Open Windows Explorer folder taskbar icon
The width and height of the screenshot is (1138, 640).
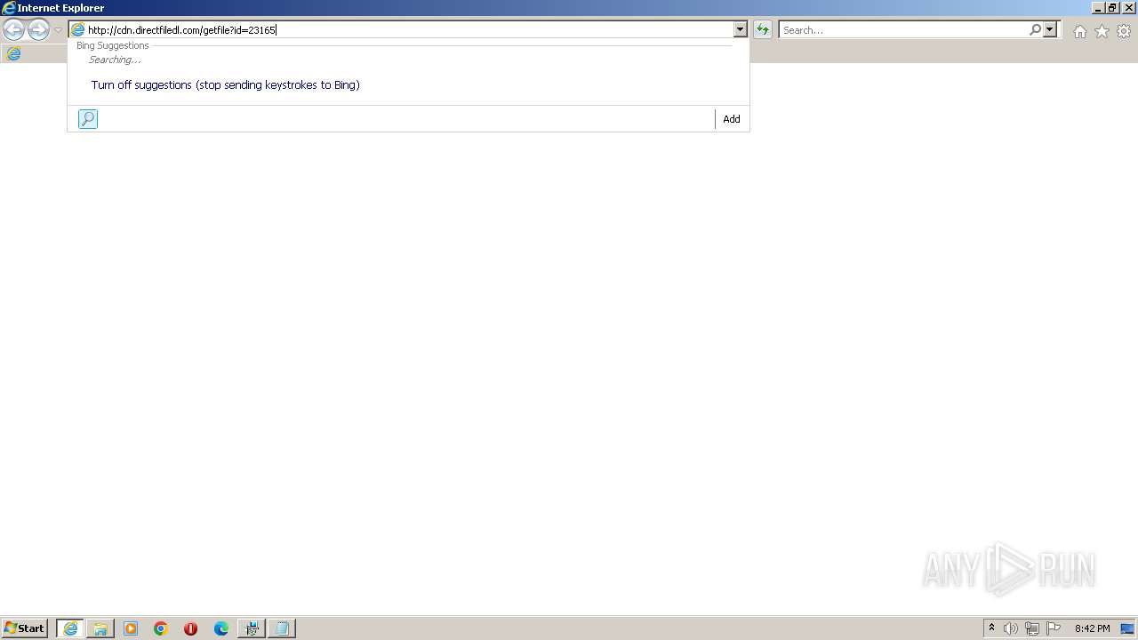(100, 628)
